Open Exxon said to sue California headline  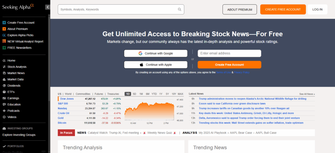tap(232, 104)
